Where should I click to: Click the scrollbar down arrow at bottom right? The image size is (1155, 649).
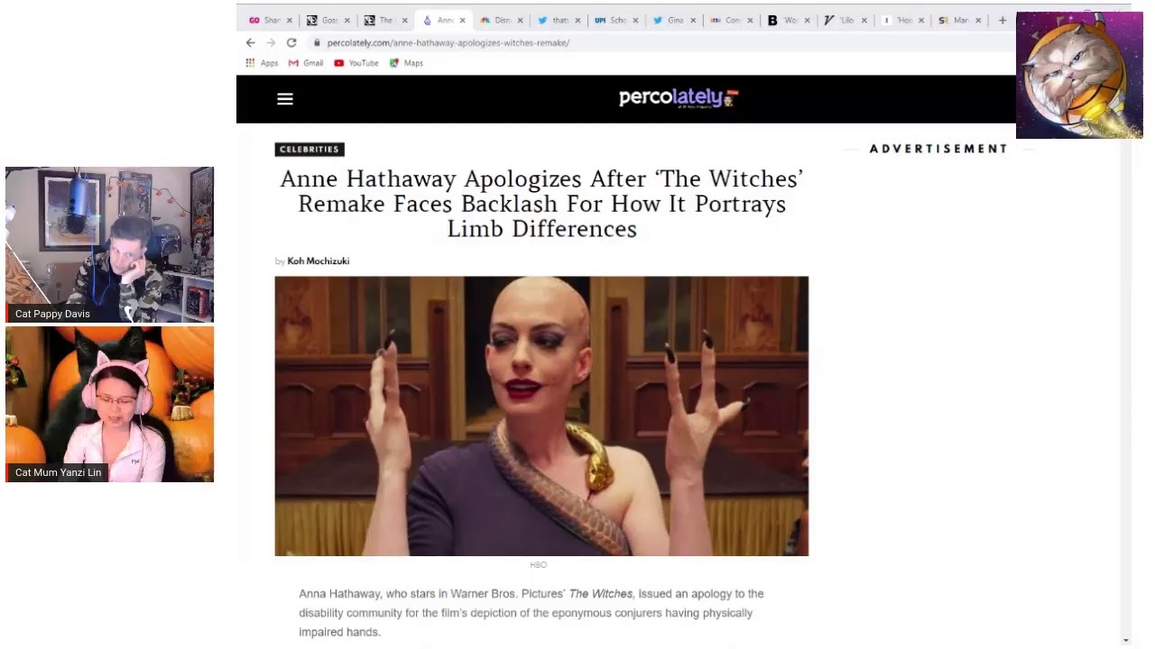click(x=1125, y=640)
